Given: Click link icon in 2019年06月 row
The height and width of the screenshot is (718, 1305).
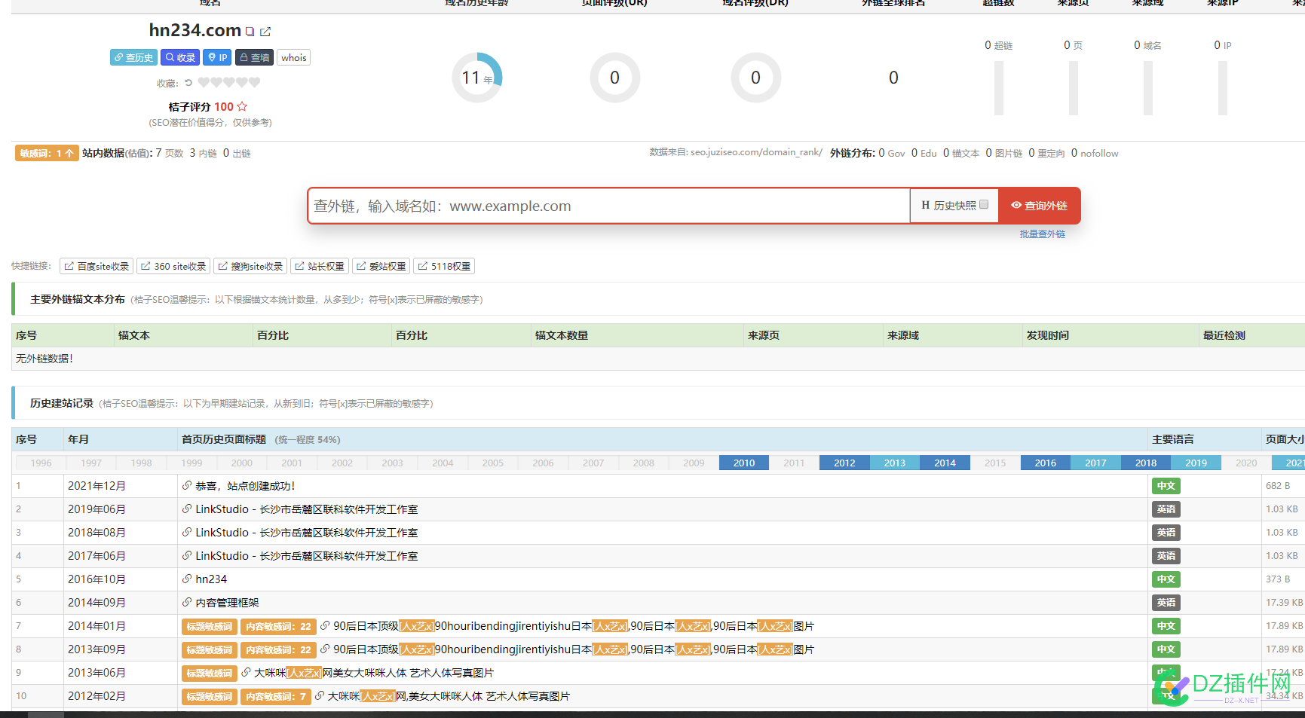Looking at the screenshot, I should point(187,509).
